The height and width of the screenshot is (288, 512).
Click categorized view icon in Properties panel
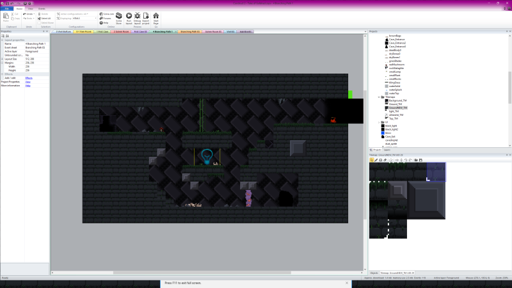pos(3,36)
